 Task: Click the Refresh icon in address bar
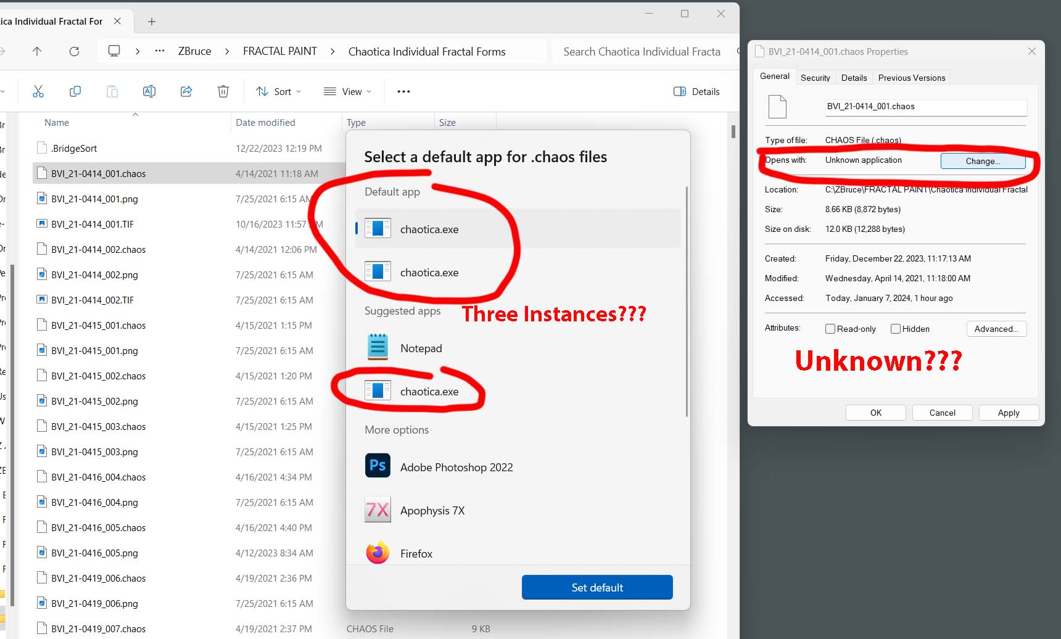point(74,51)
